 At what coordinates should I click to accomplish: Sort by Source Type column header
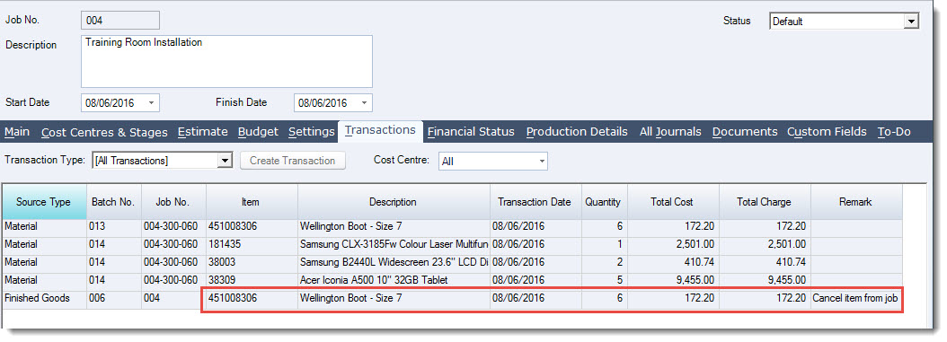point(43,202)
